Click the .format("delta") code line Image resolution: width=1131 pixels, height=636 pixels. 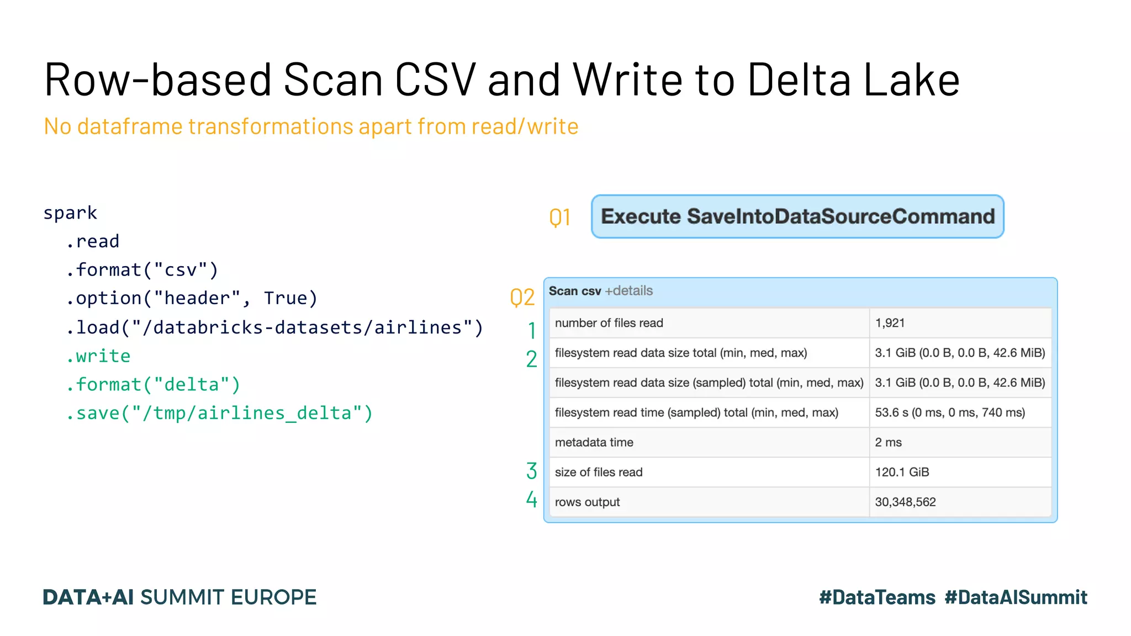[x=153, y=384]
